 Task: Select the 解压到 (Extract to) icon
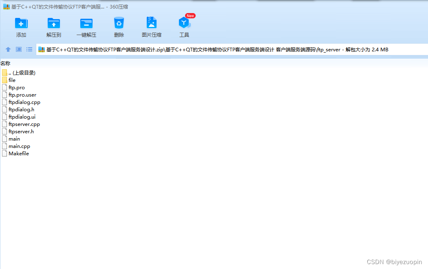click(x=53, y=24)
